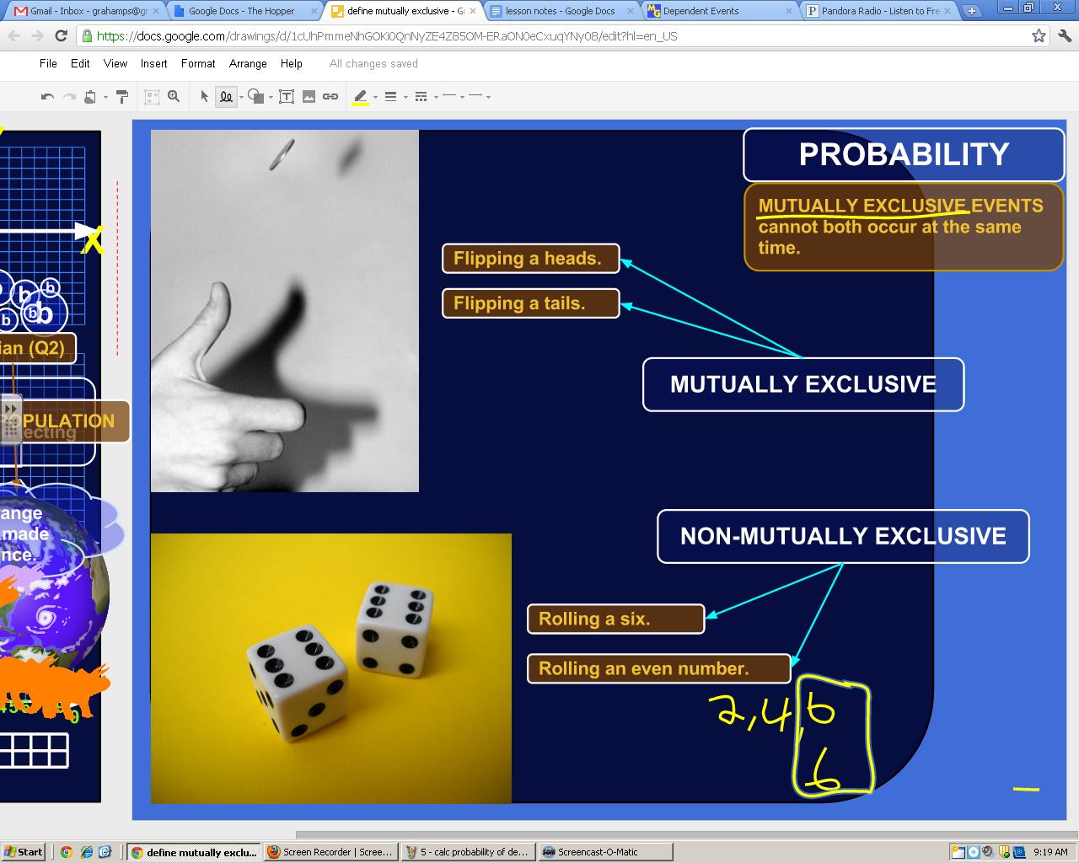Launch Internet Explorer from quick launch
The width and height of the screenshot is (1079, 863).
(86, 852)
